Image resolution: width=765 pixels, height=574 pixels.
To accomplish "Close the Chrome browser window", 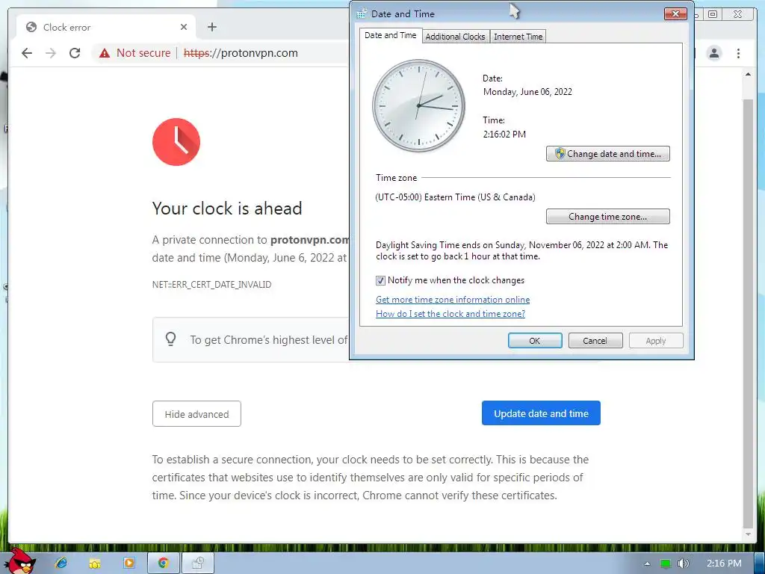I will 737,15.
